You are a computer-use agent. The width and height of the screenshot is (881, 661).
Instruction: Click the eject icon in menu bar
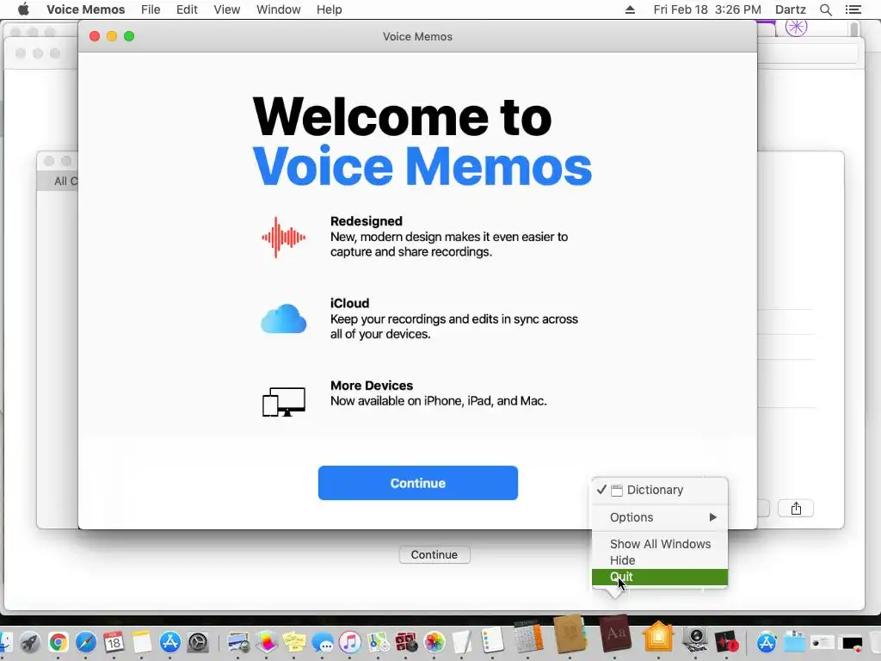[630, 9]
